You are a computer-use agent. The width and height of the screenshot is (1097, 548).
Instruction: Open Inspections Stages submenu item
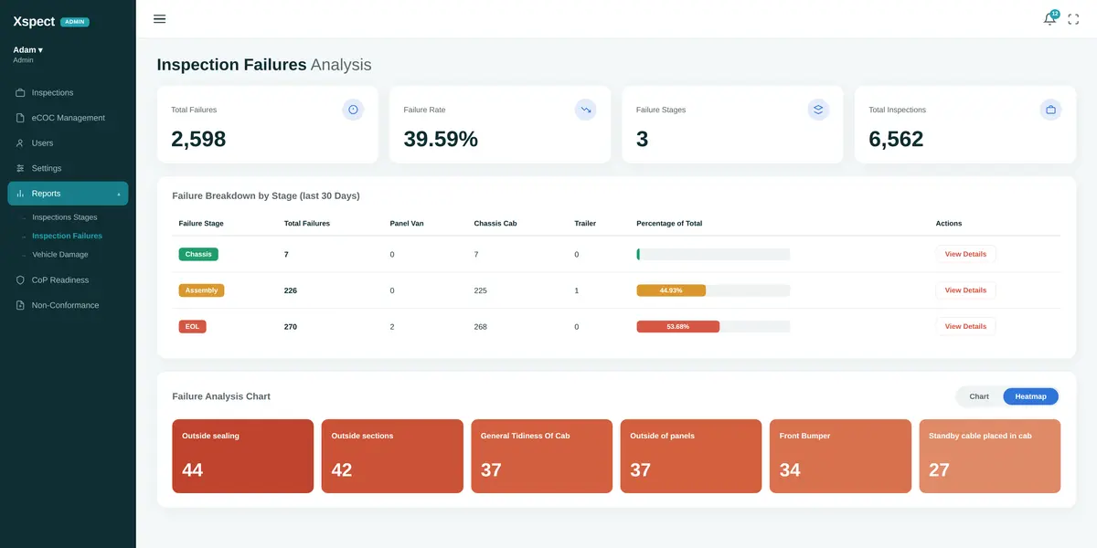(x=64, y=217)
